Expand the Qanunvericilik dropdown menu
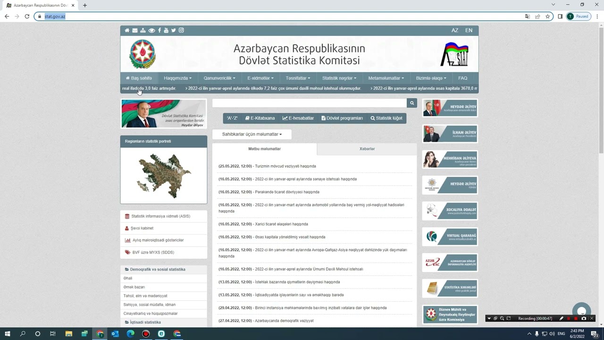Image resolution: width=604 pixels, height=340 pixels. [x=219, y=78]
